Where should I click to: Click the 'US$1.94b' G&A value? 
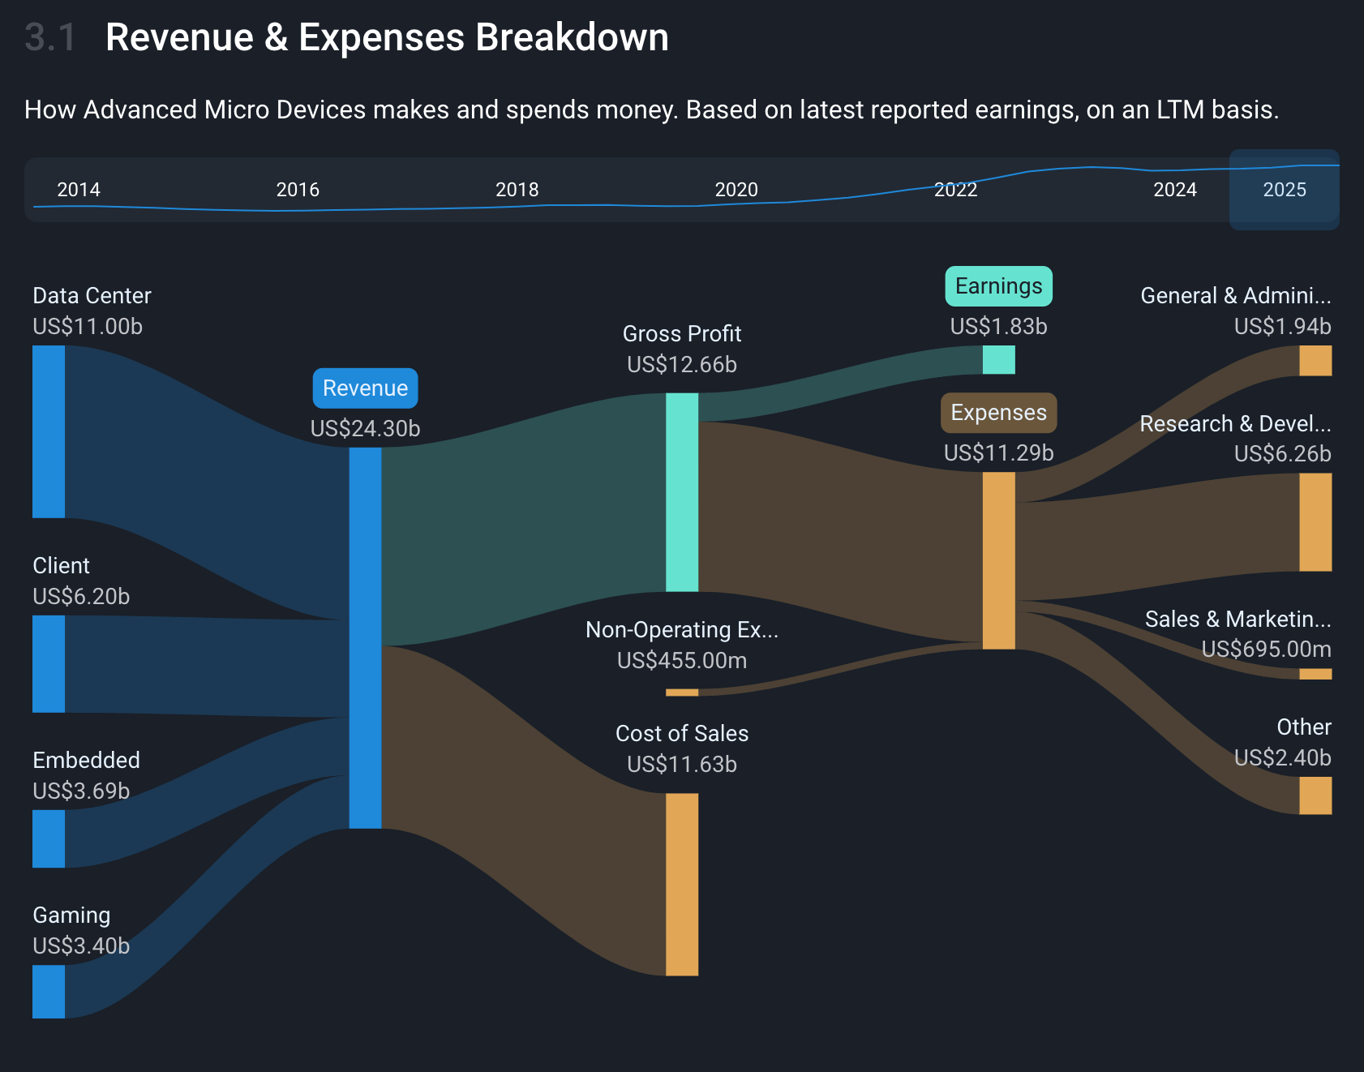pyautogui.click(x=1283, y=327)
